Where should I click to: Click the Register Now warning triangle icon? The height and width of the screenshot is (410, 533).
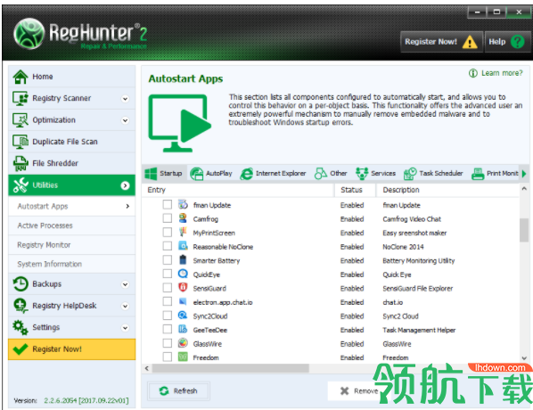[470, 42]
